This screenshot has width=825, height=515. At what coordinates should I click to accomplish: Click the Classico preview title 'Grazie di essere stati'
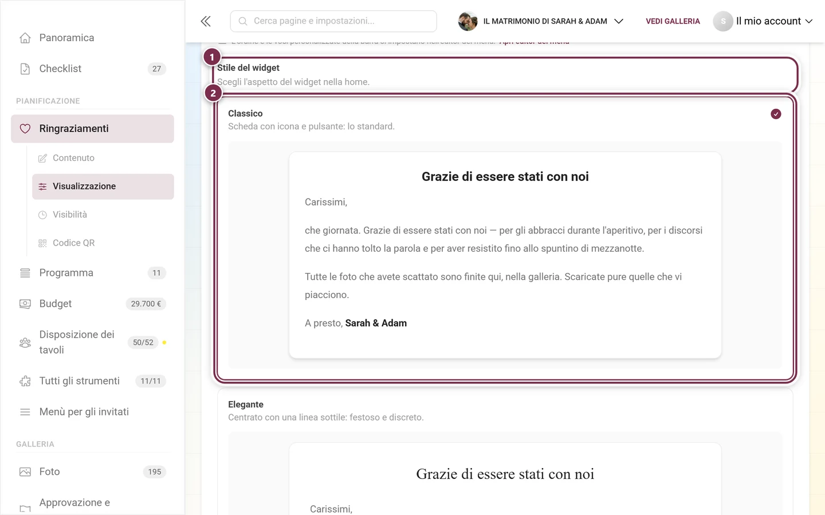tap(505, 177)
